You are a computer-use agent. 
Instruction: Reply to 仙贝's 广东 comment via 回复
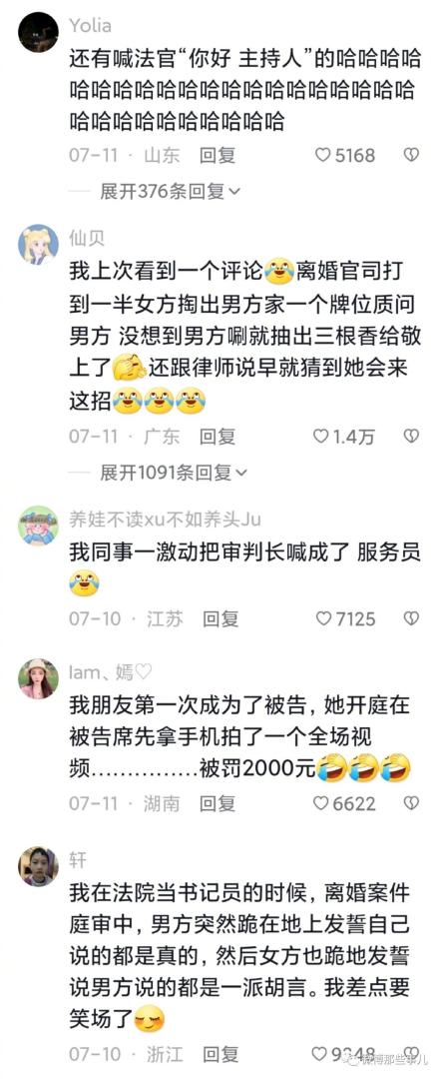tap(218, 436)
